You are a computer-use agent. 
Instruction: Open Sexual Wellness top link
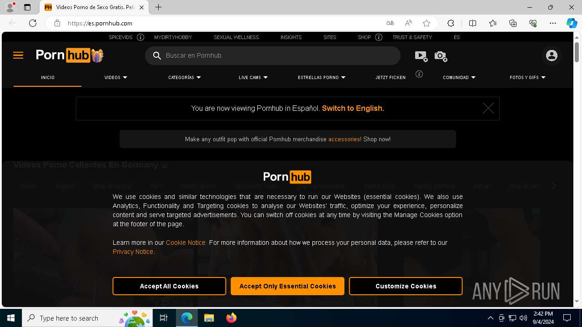click(236, 37)
